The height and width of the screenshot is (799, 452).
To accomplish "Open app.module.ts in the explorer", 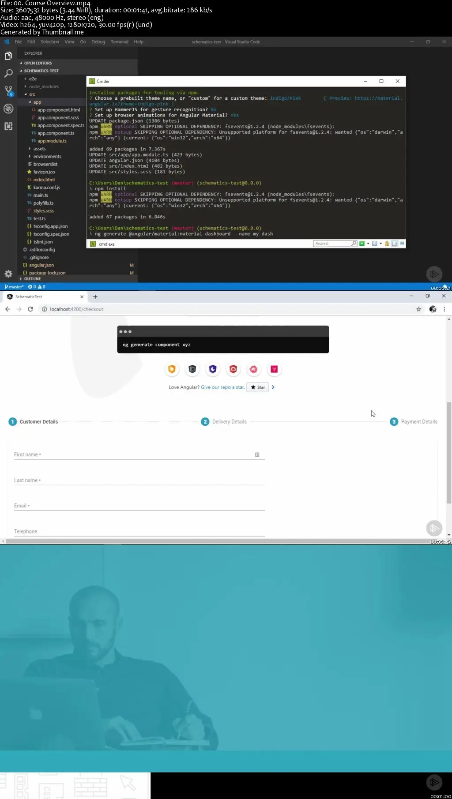I will [52, 141].
